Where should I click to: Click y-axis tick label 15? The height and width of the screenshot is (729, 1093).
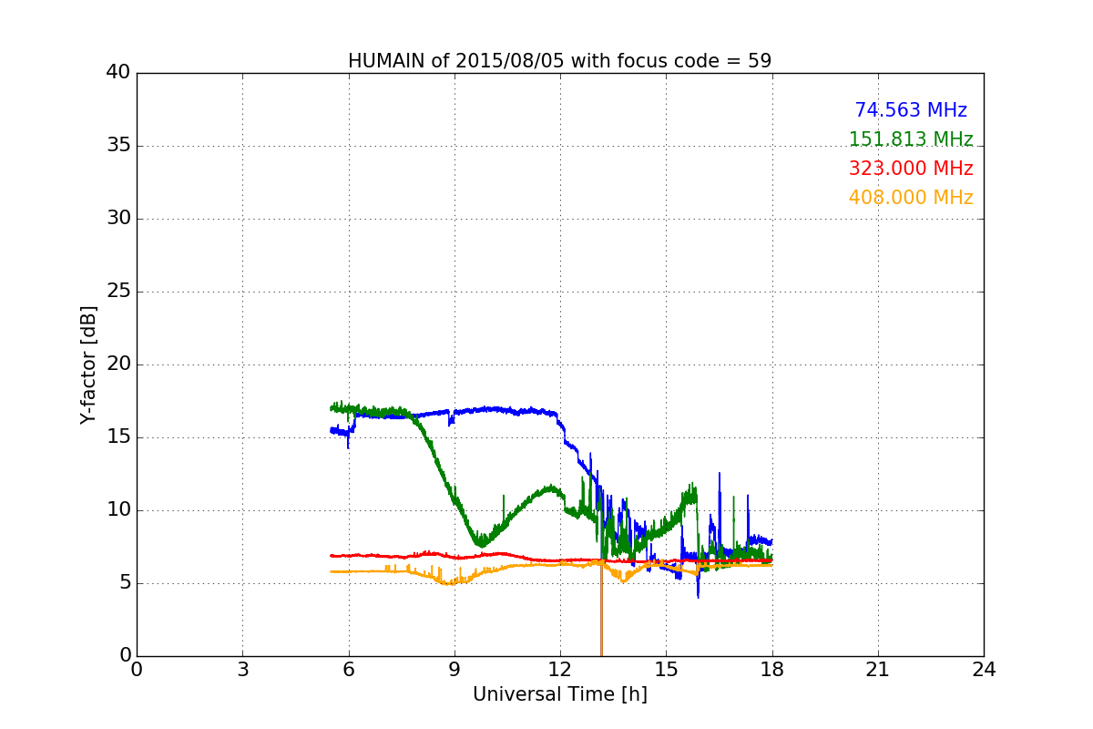(x=117, y=437)
